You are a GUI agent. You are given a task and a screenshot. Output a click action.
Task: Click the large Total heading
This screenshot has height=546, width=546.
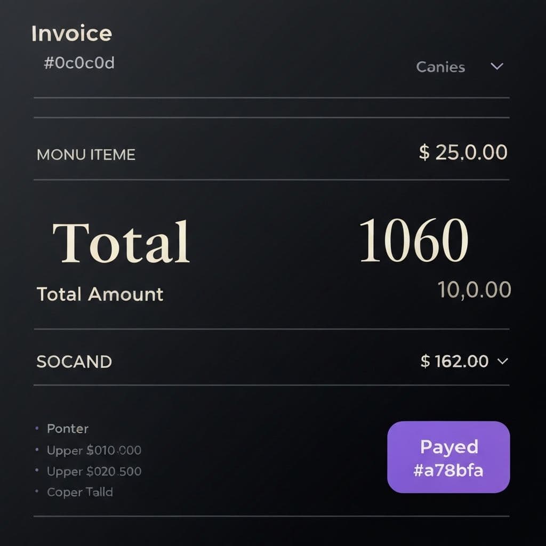pyautogui.click(x=121, y=242)
